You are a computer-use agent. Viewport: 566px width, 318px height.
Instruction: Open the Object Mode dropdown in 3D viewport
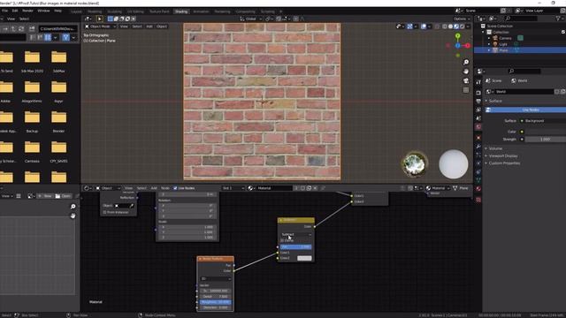tap(100, 26)
